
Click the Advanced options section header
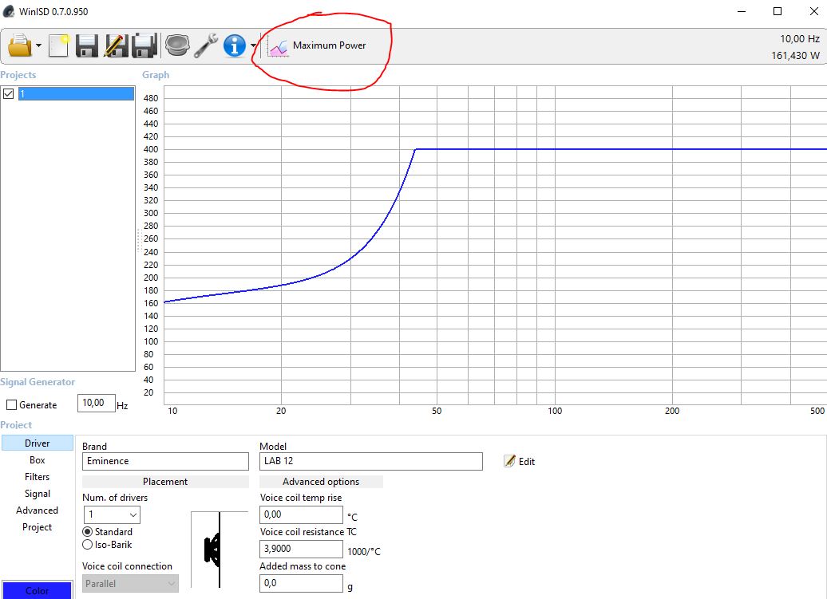(321, 482)
